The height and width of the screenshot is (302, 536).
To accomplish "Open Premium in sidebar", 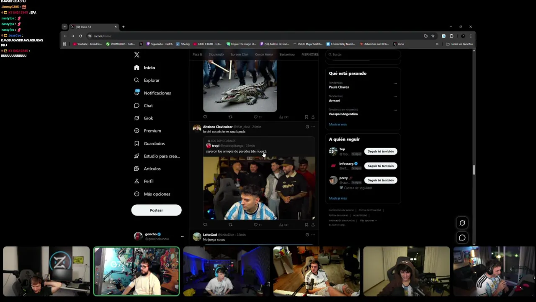I will point(147,131).
